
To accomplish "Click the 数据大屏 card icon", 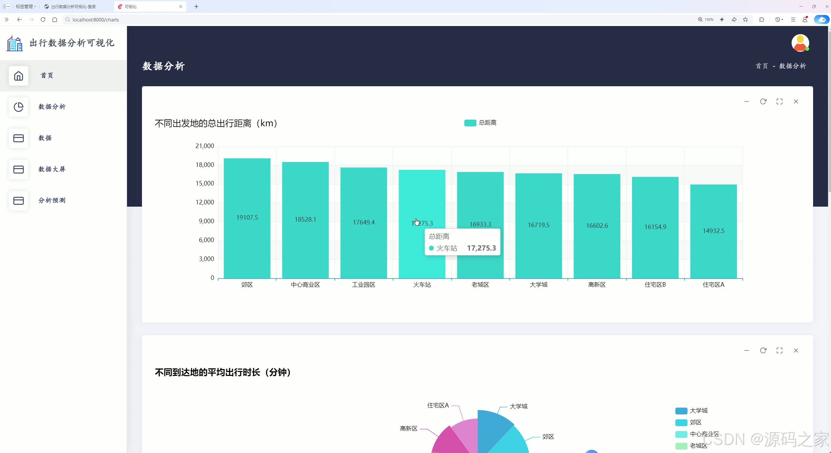I will [19, 170].
